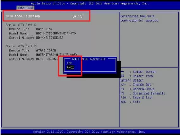180x135 pixels.
Task: Click the F10 Save & Exit hint
Action: 136,97
